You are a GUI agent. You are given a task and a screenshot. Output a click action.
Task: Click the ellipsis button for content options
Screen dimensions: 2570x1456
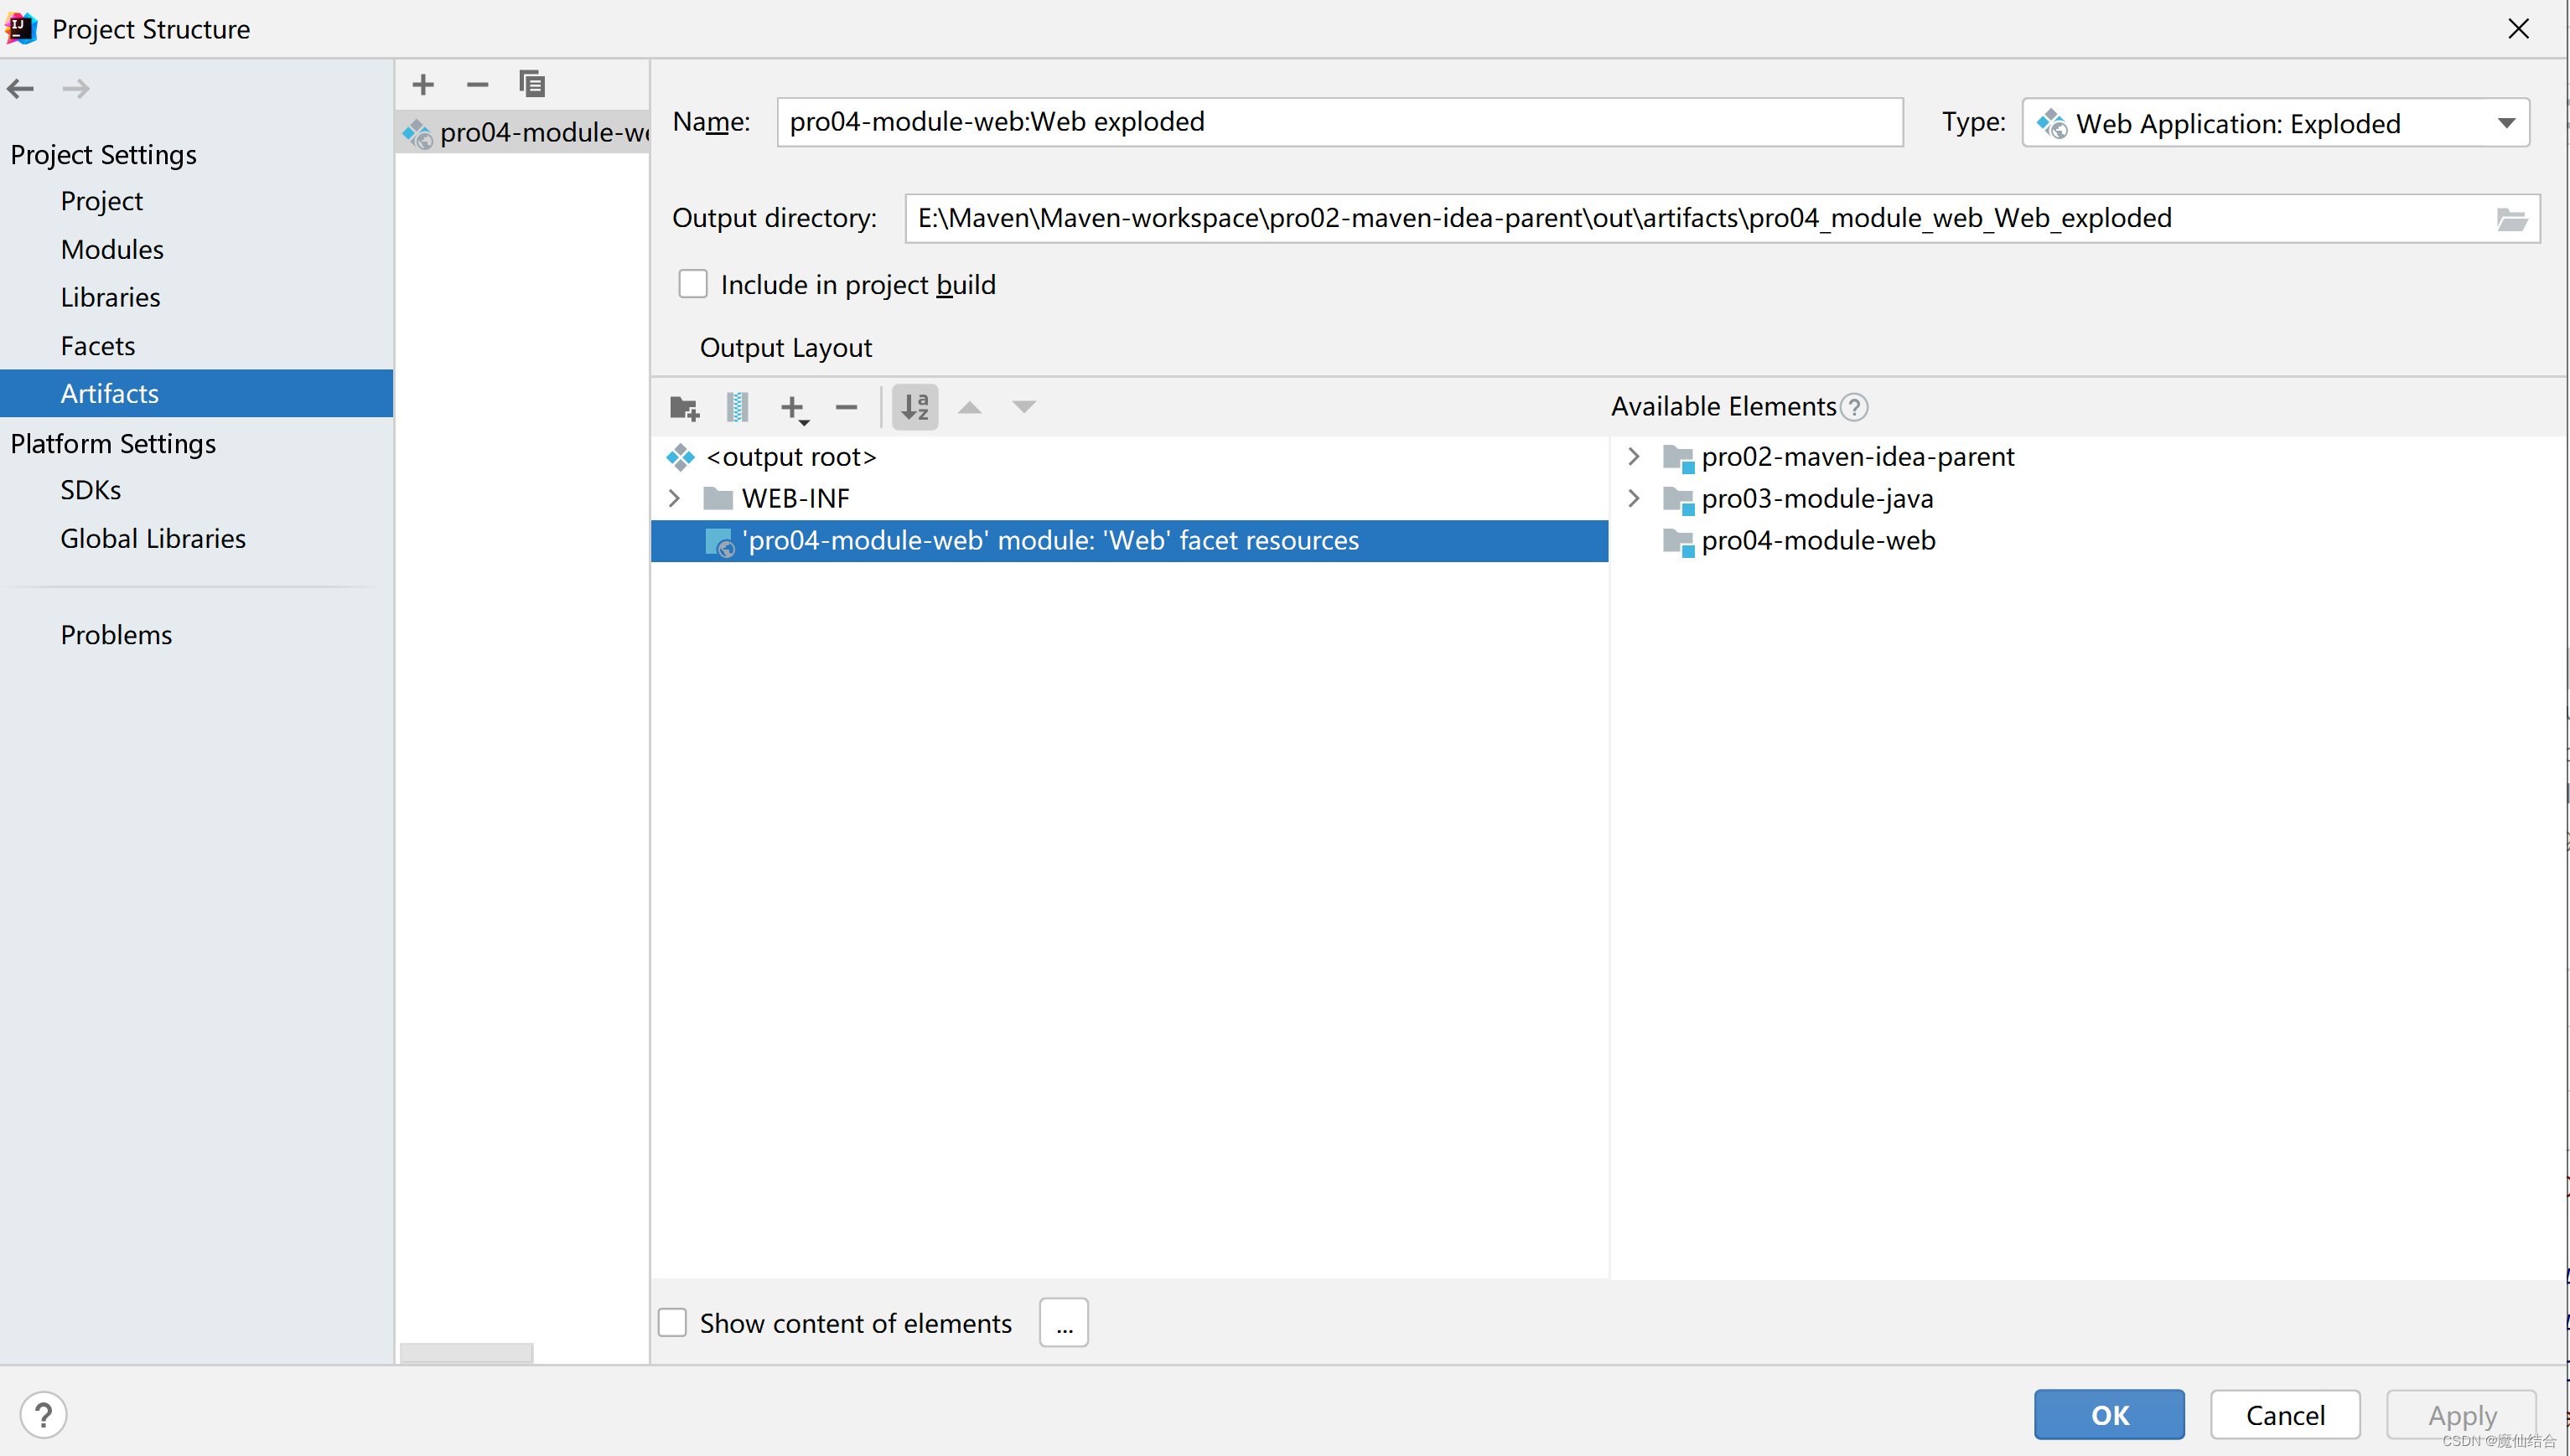[1064, 1322]
